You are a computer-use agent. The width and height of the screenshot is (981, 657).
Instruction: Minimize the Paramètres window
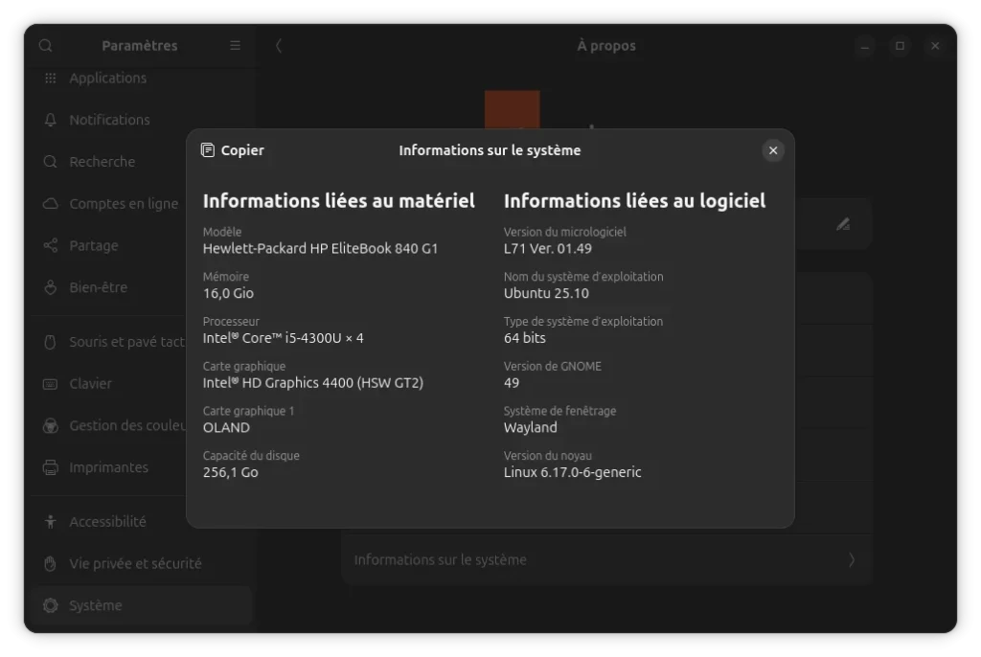pos(865,46)
